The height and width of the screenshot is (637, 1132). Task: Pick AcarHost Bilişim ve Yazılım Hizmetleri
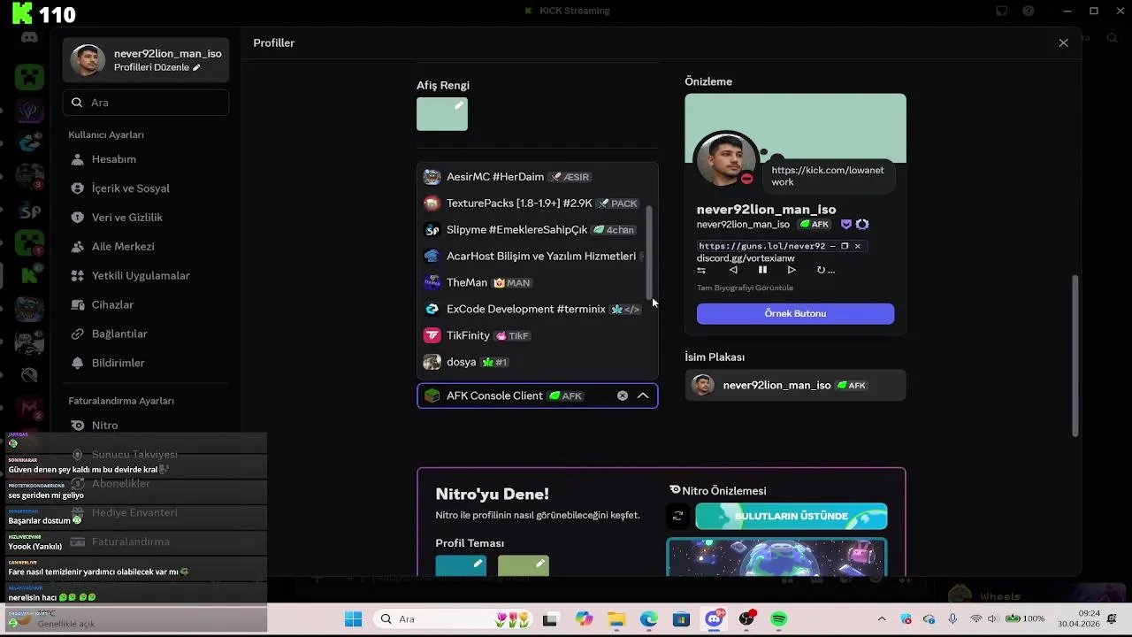[x=538, y=257]
